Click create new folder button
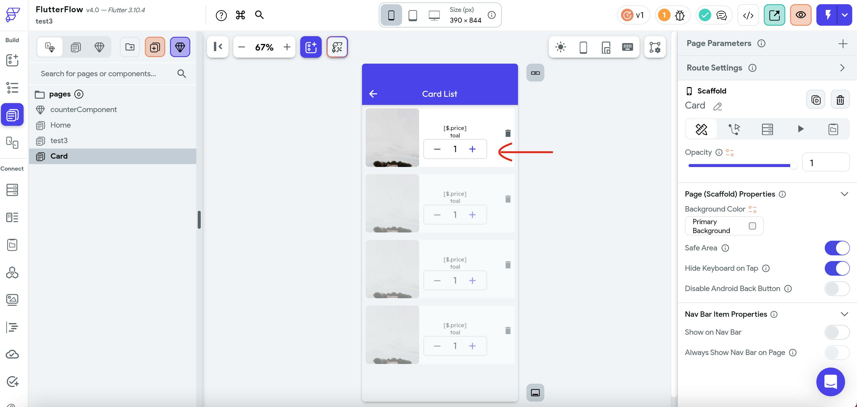Screen dimensions: 857x407 tap(130, 47)
